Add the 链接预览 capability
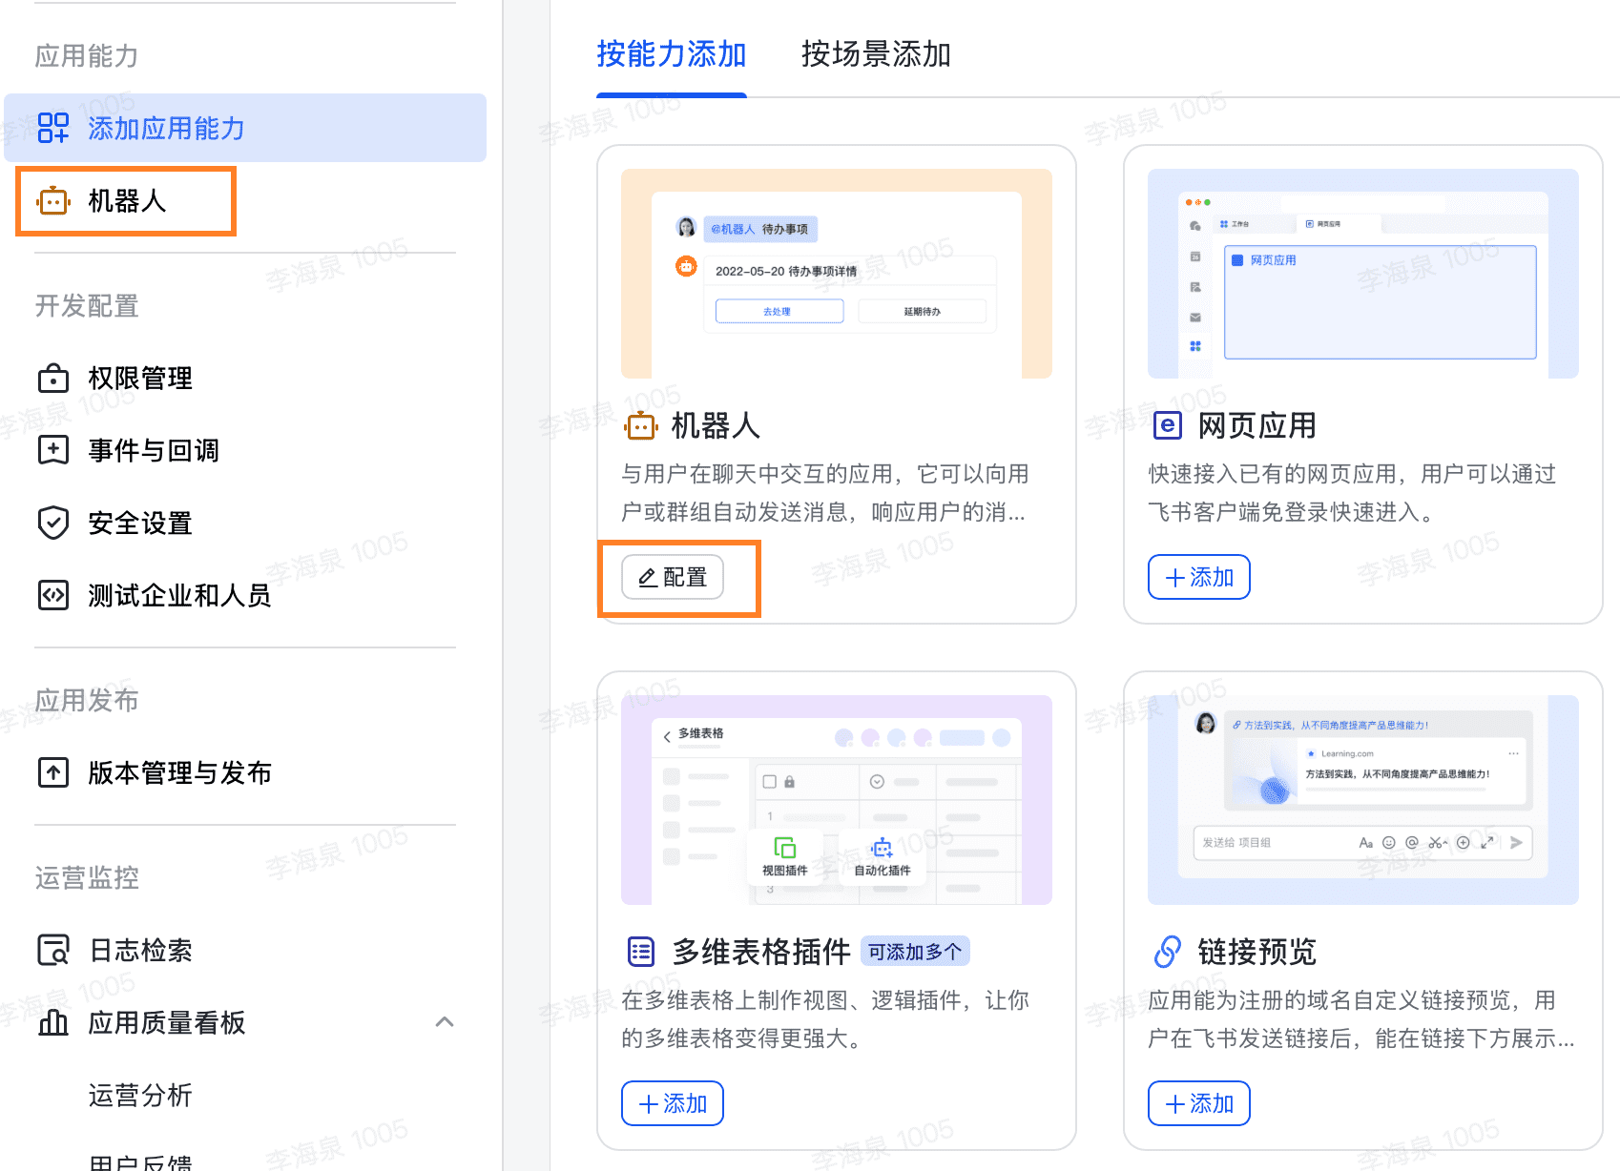This screenshot has width=1620, height=1171. pos(1198,1103)
